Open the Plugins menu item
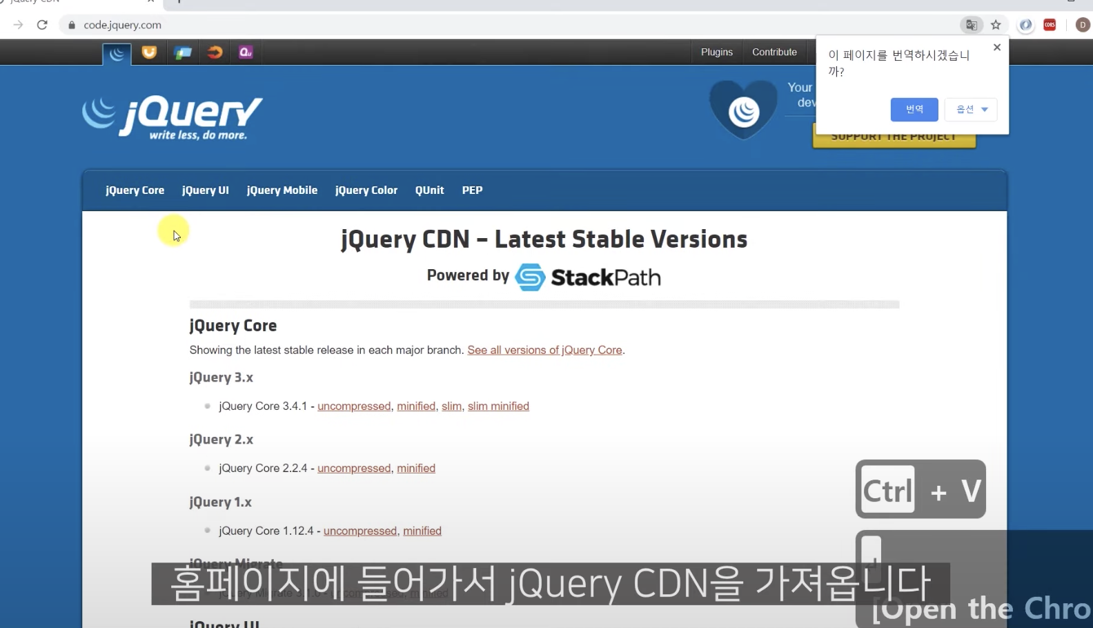The width and height of the screenshot is (1093, 628). coord(717,52)
